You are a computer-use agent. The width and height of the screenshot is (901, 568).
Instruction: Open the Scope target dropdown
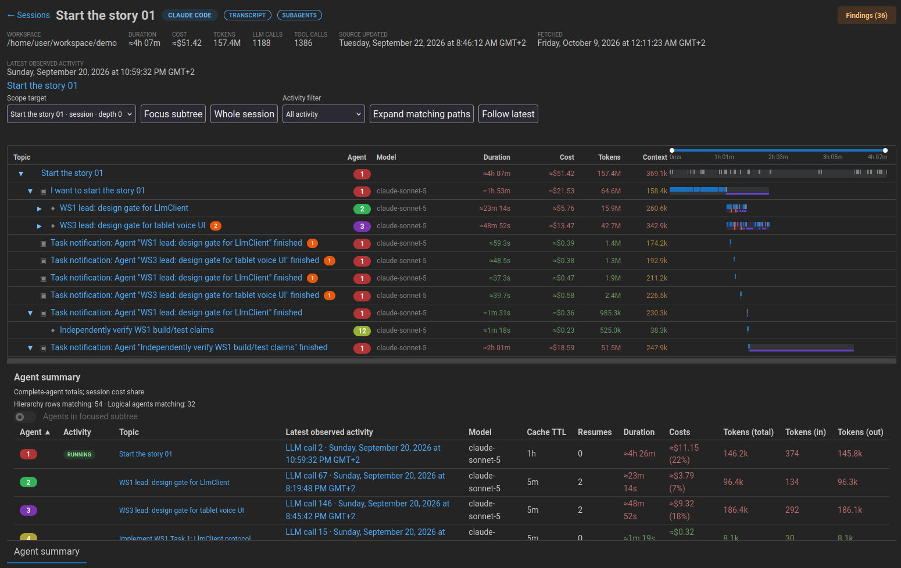pyautogui.click(x=71, y=114)
